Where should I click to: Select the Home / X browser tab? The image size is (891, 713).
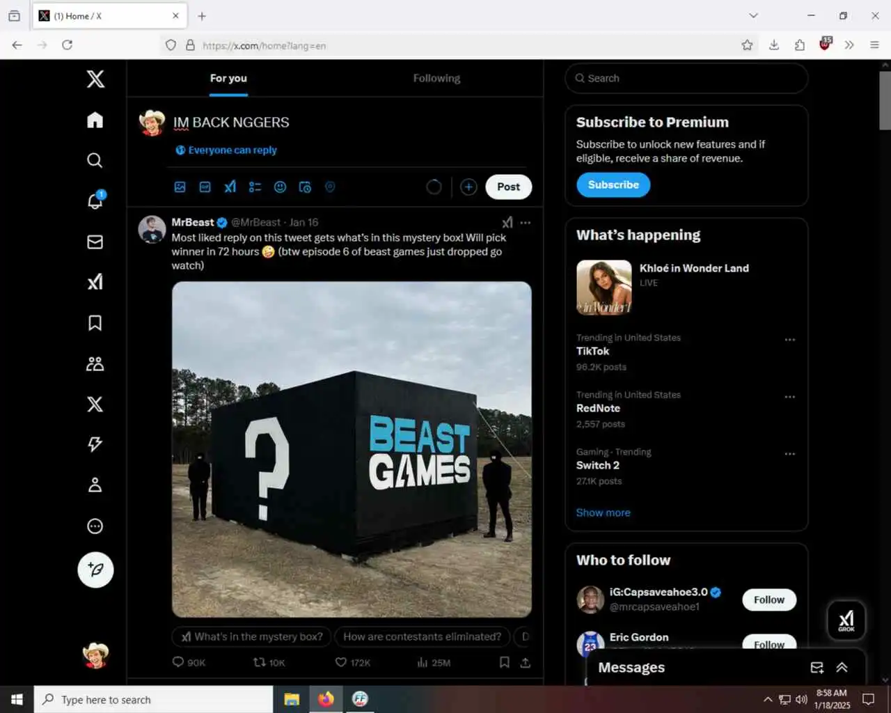(109, 15)
